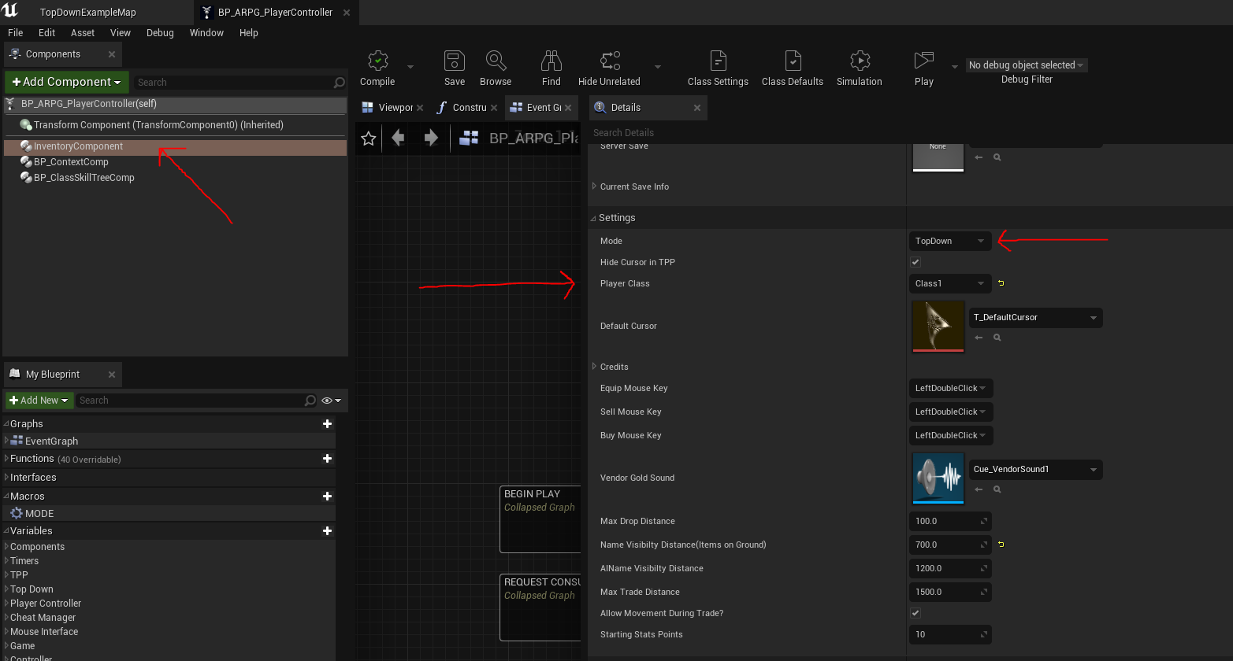This screenshot has height=661, width=1233.
Task: Open the File menu
Action: pos(16,33)
